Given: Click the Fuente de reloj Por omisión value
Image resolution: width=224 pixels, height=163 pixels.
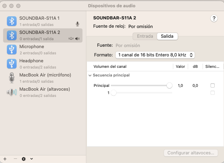Looking at the screenshot, I should point(140,27).
